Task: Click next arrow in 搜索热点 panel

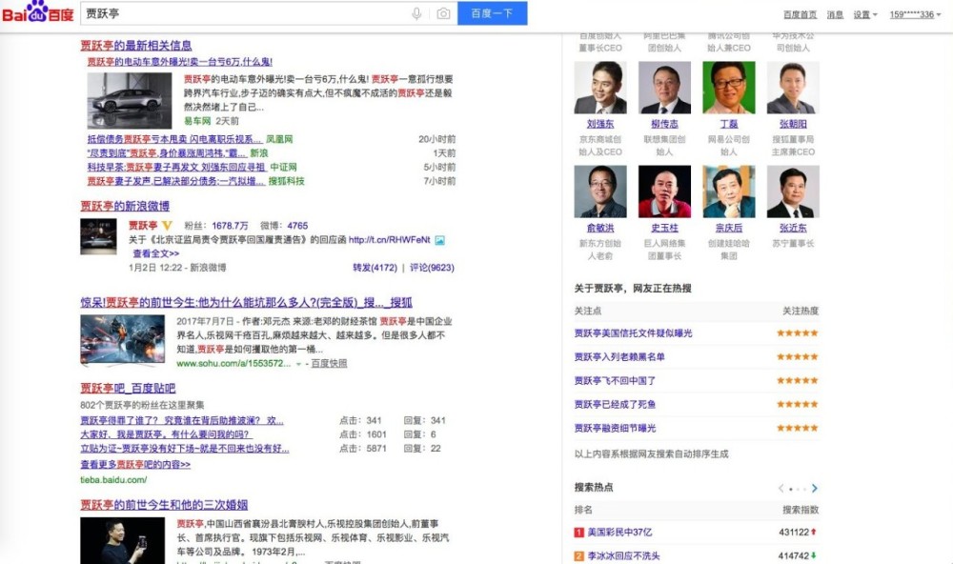Action: (x=815, y=489)
